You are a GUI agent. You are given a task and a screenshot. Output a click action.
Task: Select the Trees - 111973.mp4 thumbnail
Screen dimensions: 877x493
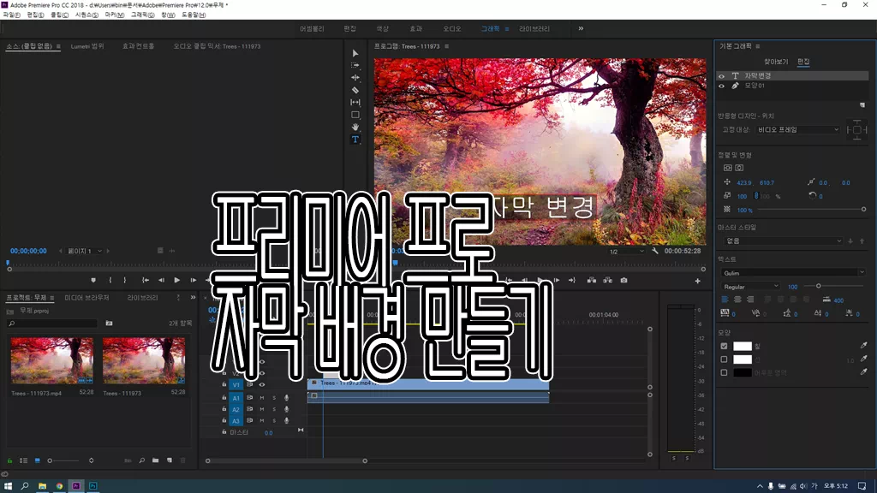[52, 360]
